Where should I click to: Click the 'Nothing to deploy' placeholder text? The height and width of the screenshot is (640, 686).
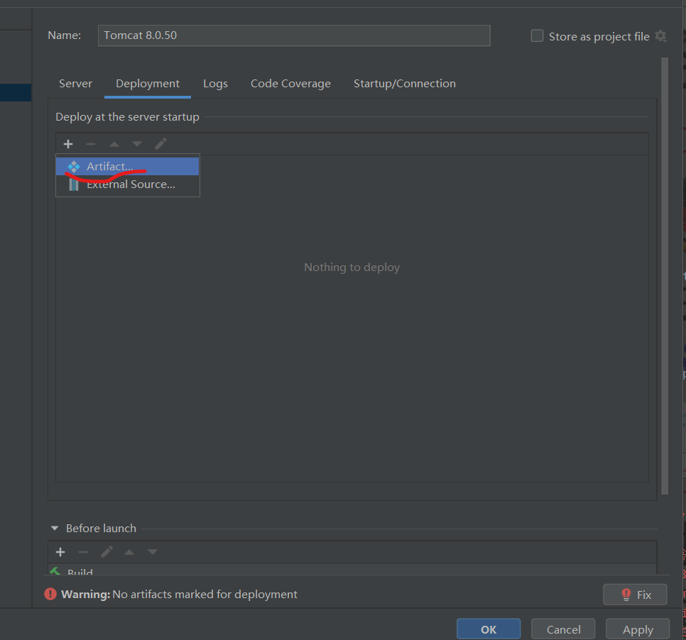352,267
